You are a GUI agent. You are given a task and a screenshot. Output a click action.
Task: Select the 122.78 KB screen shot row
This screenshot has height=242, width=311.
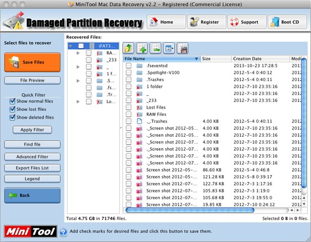tap(212, 184)
